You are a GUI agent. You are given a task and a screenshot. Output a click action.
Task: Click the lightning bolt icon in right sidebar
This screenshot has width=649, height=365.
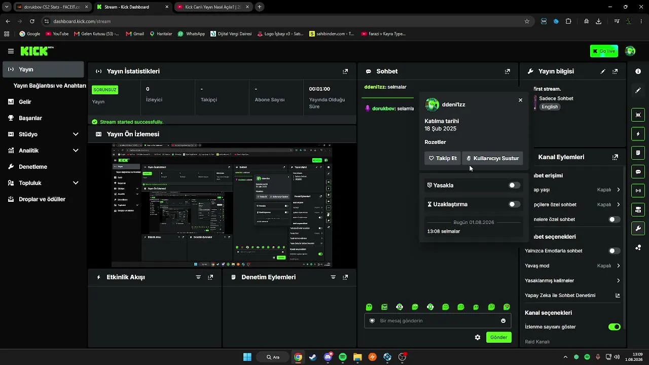pyautogui.click(x=638, y=134)
